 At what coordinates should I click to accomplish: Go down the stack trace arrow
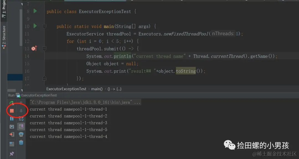pyautogui.click(x=21, y=111)
